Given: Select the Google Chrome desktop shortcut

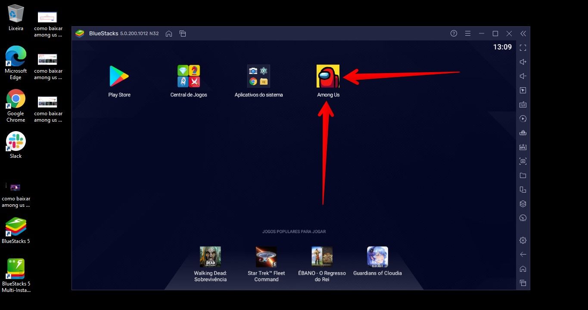Looking at the screenshot, I should click(16, 106).
